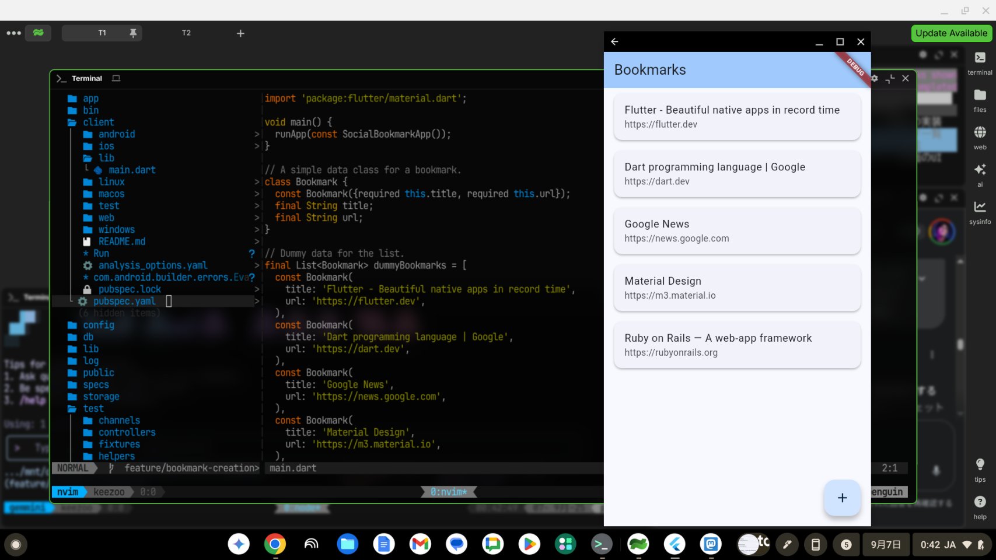Expand the macos folder
The width and height of the screenshot is (996, 560).
click(x=104, y=194)
